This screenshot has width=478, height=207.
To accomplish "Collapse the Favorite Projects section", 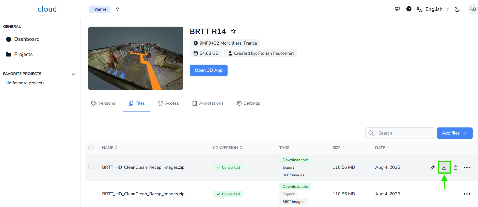I will (73, 74).
